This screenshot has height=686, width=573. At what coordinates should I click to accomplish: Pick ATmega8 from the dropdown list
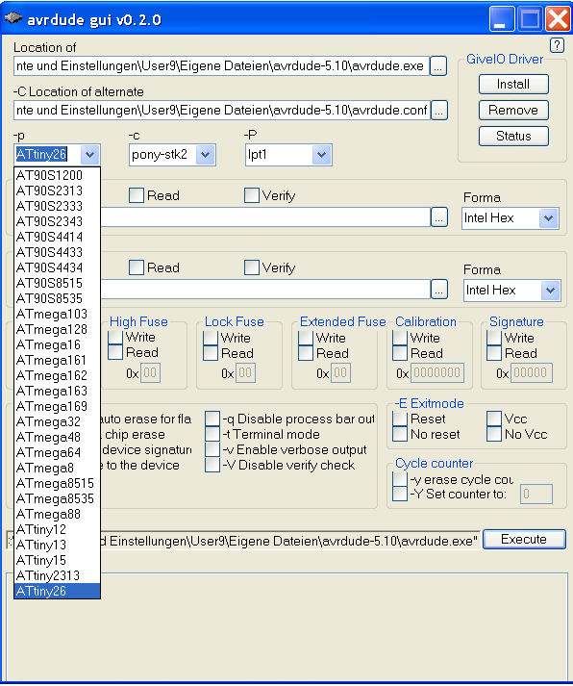tap(58, 468)
